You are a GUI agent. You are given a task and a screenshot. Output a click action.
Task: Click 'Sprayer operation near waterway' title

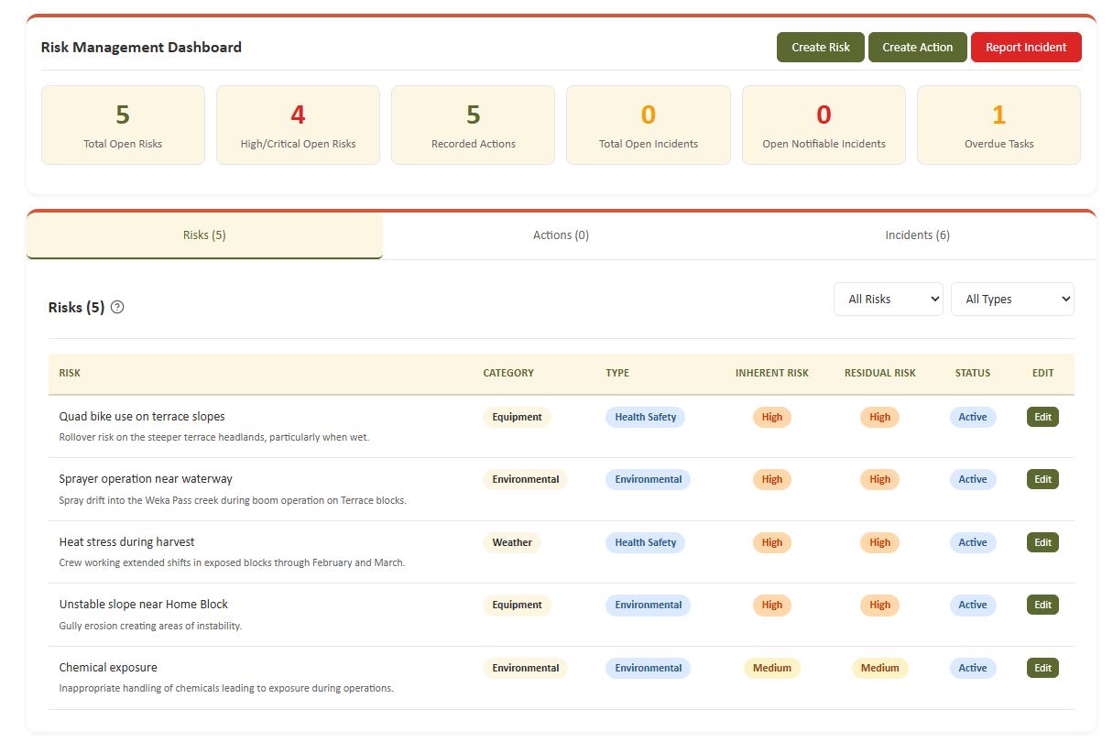point(146,478)
